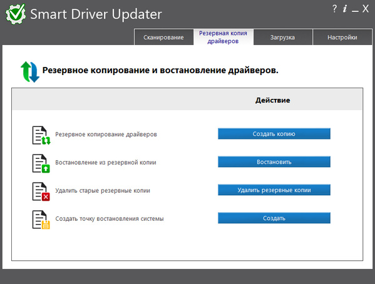Image resolution: width=375 pixels, height=284 pixels.
Task: Click the Востановить button
Action: 274,162
